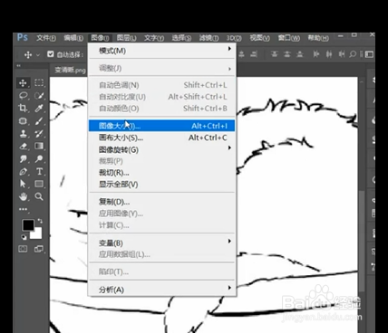Swap foreground and background colors
Viewport: 388px width, 333px height.
point(40,221)
